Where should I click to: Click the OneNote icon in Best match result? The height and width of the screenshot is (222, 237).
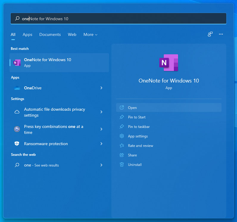point(17,63)
